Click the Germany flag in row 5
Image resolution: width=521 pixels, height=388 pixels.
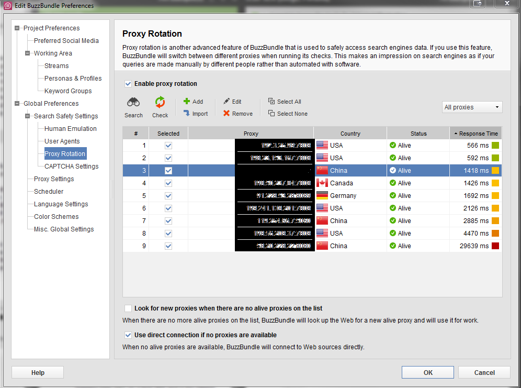pyautogui.click(x=322, y=195)
